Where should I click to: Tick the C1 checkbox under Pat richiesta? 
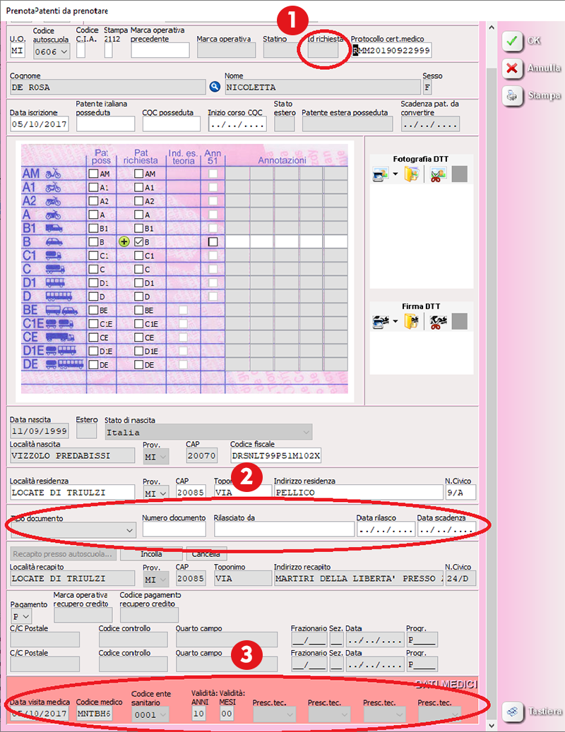[139, 255]
